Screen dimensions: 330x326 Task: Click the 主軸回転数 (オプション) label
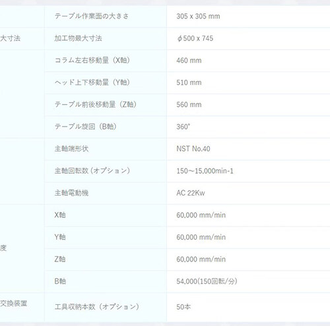pyautogui.click(x=92, y=171)
